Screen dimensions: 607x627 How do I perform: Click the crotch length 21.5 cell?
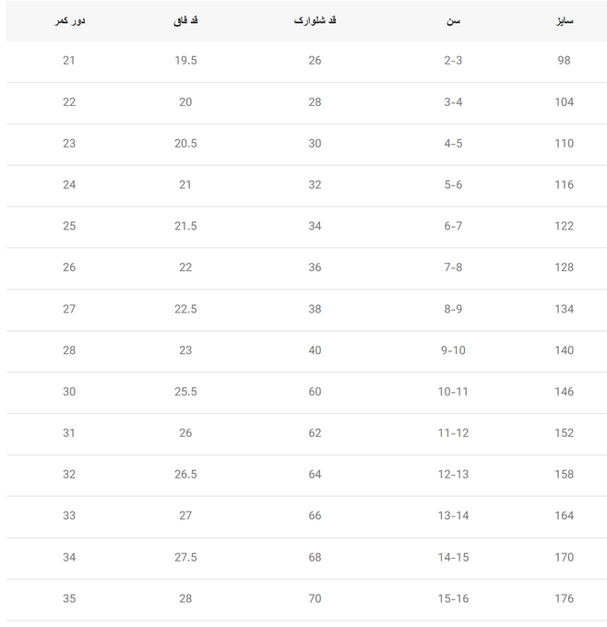click(185, 226)
